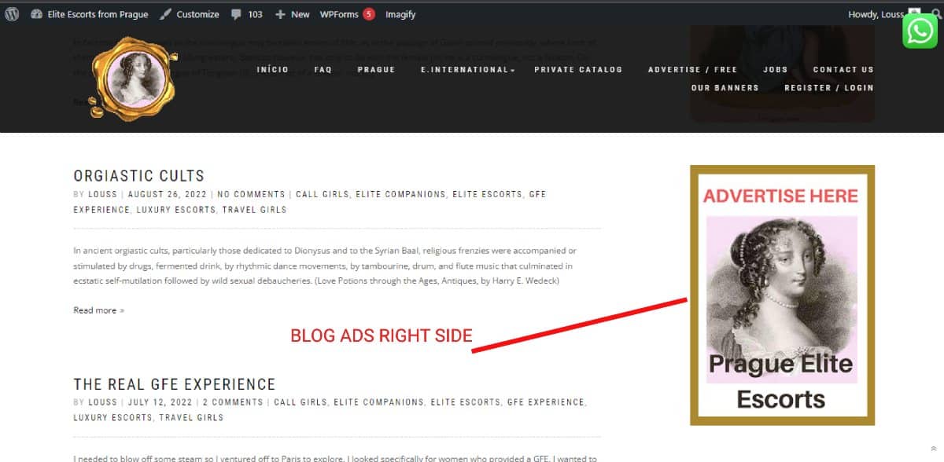The image size is (944, 462).
Task: Click the Customize paintbrush icon
Action: click(165, 14)
